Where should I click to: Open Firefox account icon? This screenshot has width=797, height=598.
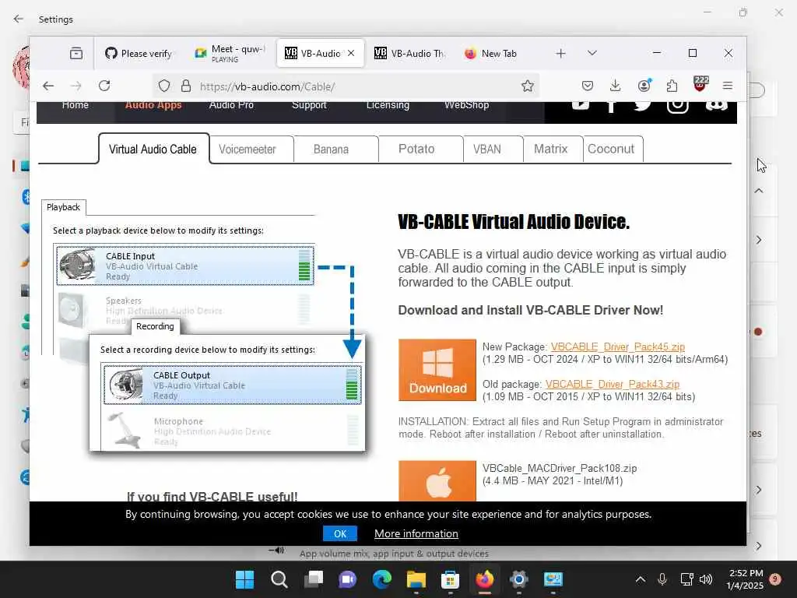coord(644,86)
